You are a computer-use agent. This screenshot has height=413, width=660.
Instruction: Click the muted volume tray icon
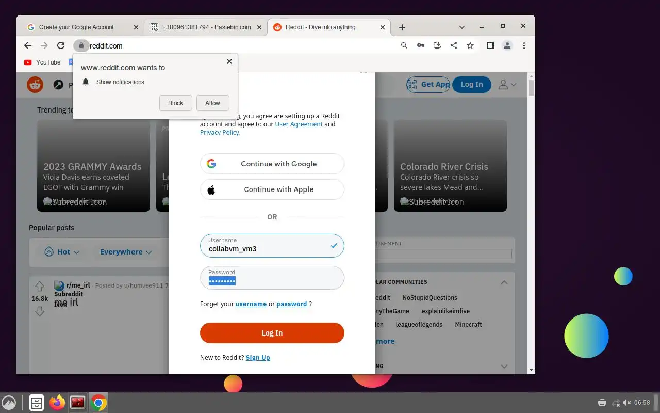pos(627,403)
